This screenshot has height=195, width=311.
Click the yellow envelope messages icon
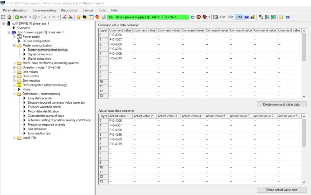tap(281, 17)
